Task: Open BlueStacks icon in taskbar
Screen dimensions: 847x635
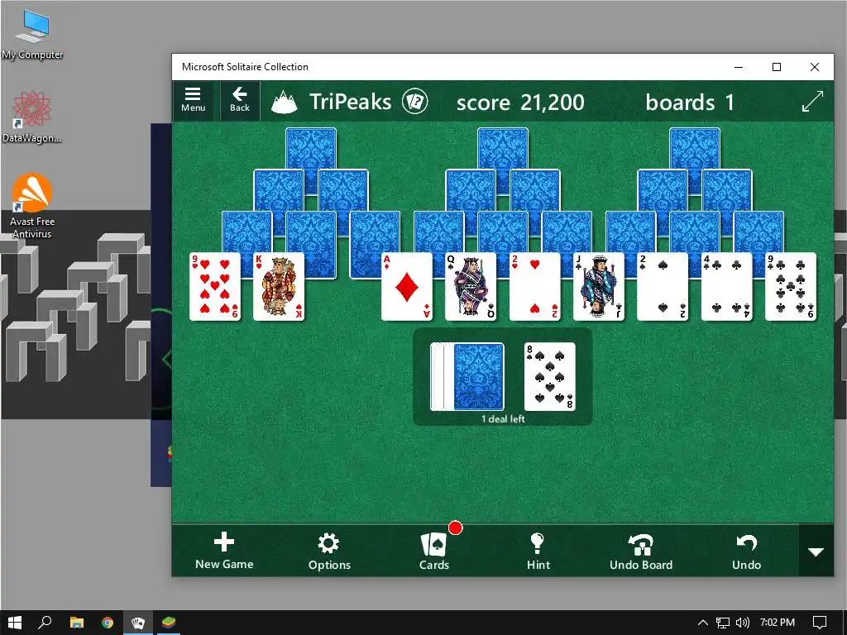Action: (x=169, y=623)
